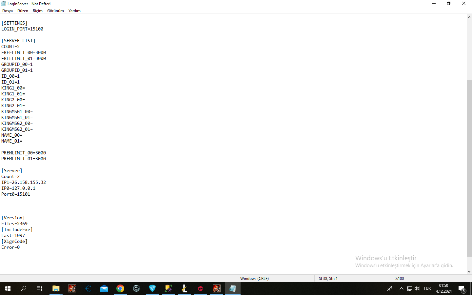Image resolution: width=472 pixels, height=295 pixels.
Task: Click the [SERVER_LIST] header line
Action: 18,41
